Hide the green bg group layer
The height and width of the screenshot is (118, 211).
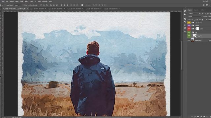click(x=189, y=32)
